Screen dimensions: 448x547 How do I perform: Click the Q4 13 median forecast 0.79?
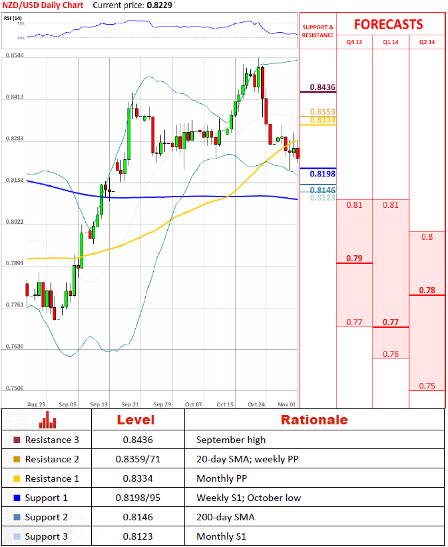[354, 258]
